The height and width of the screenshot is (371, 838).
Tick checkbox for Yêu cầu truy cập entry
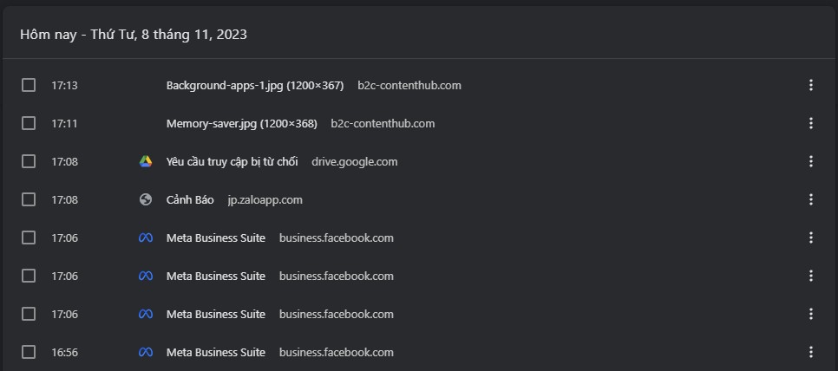(x=29, y=161)
